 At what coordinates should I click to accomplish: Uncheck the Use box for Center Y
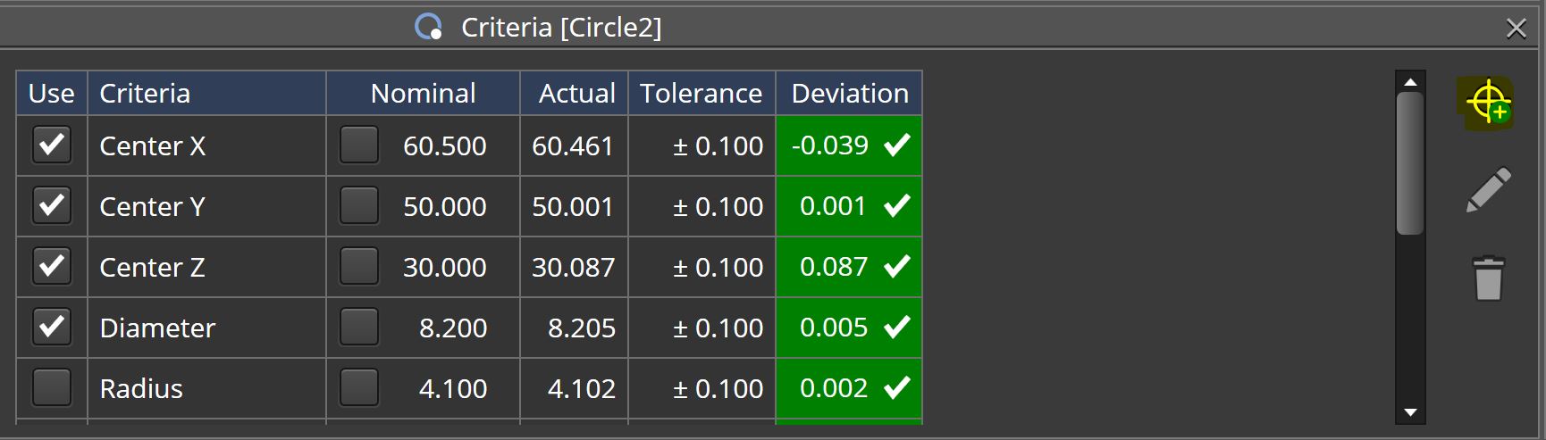(52, 205)
